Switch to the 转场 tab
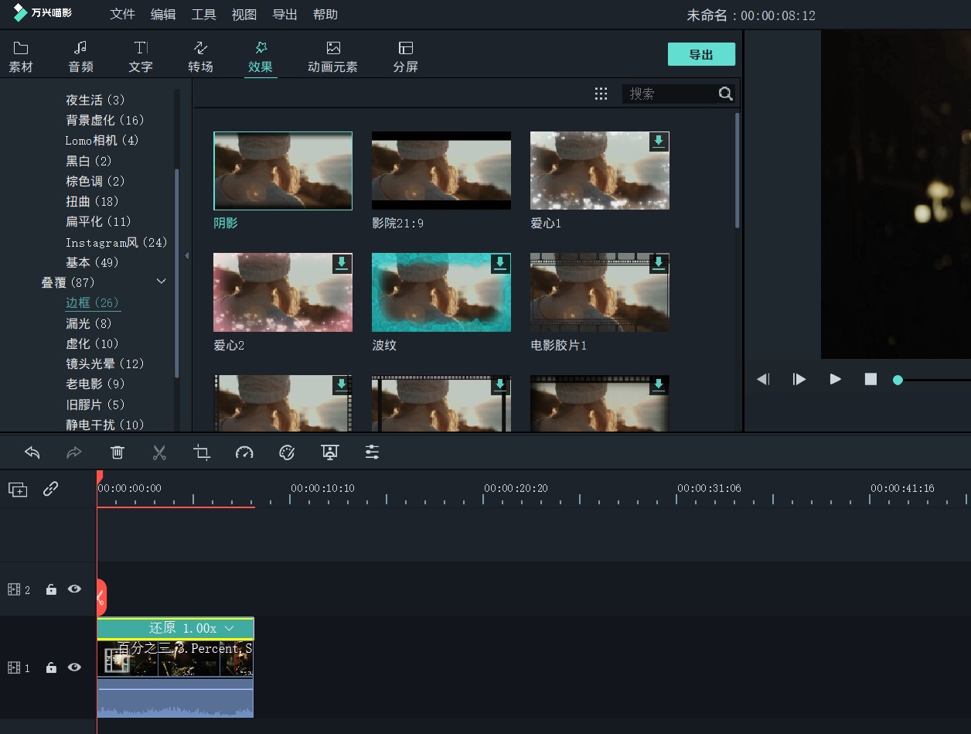 (200, 57)
